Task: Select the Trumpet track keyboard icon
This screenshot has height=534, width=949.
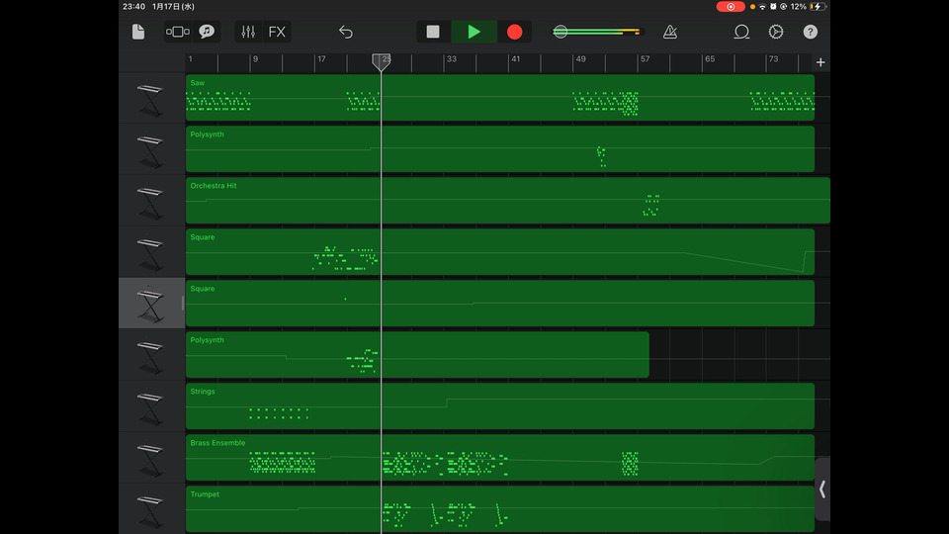Action: tap(150, 510)
